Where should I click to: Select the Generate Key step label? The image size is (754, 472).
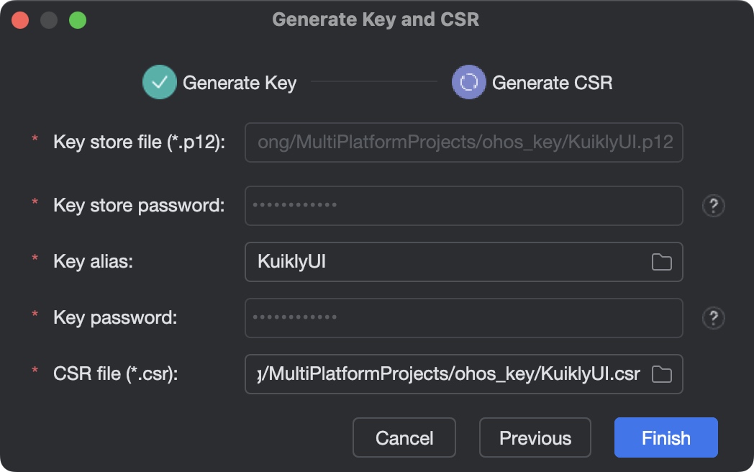(x=240, y=83)
